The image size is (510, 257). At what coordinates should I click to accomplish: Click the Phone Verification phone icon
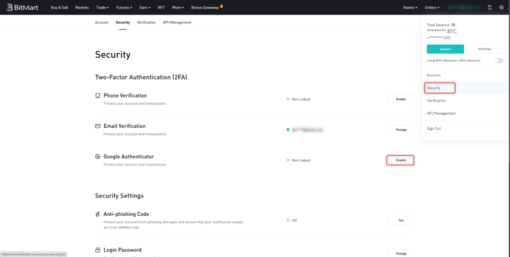point(98,95)
